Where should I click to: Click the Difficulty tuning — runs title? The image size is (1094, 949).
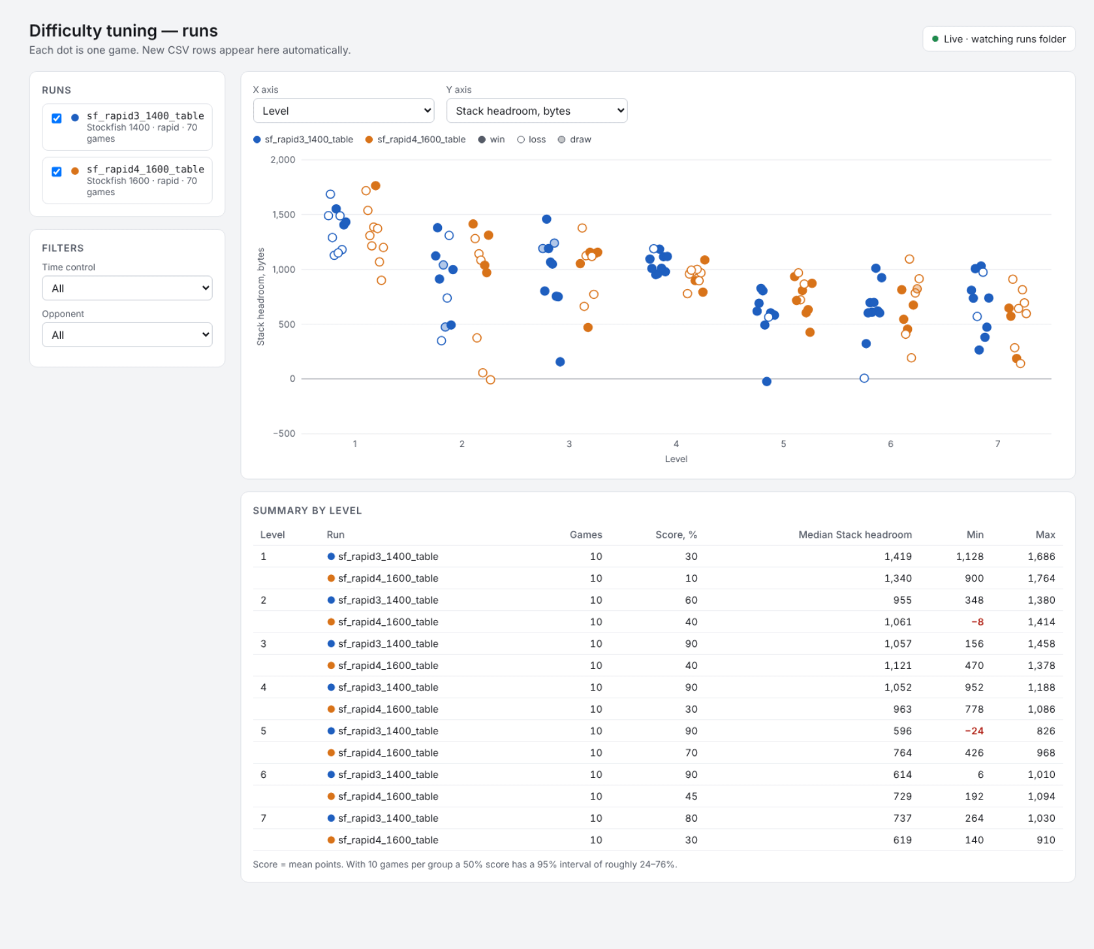[123, 31]
